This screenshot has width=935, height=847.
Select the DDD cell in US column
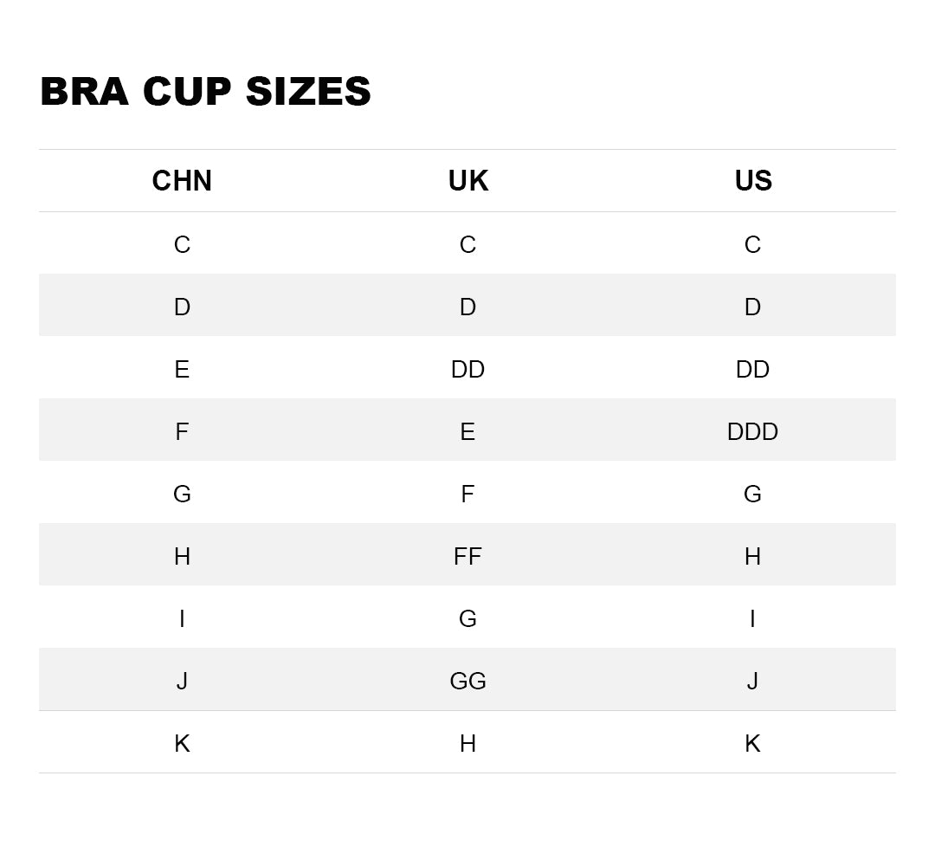click(752, 431)
